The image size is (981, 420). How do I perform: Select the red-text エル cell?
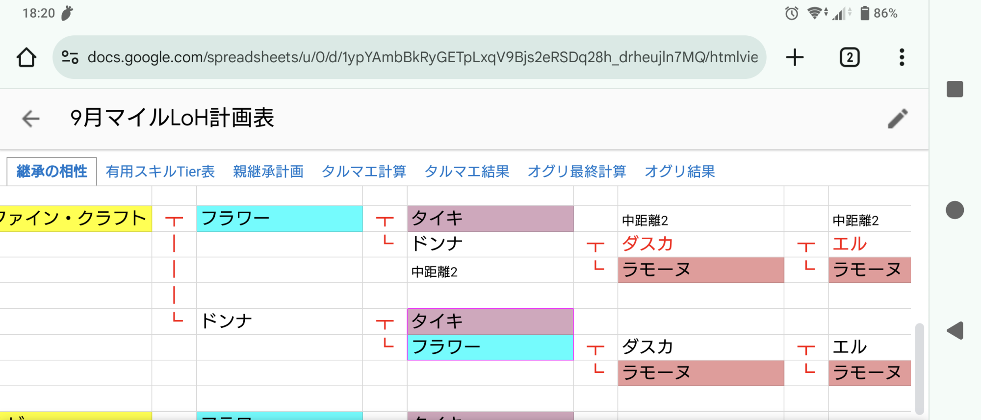tap(870, 244)
